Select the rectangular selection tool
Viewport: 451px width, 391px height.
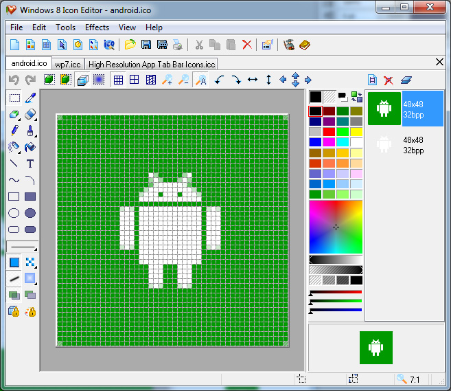point(14,98)
